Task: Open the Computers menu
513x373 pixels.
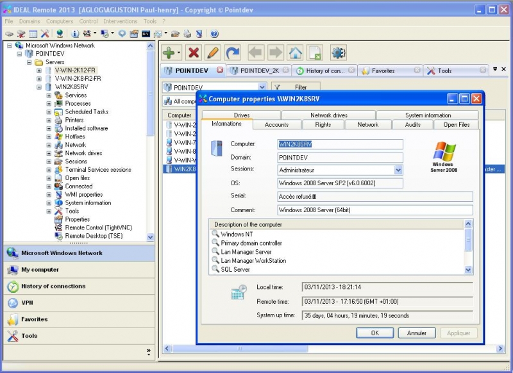Action: (x=60, y=21)
